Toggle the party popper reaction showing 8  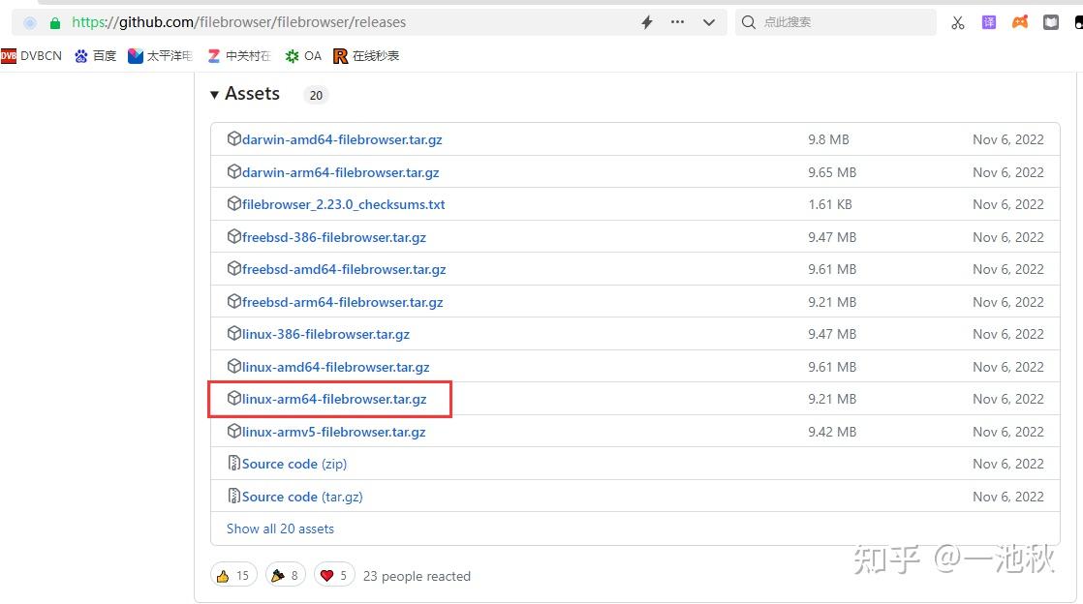(284, 574)
